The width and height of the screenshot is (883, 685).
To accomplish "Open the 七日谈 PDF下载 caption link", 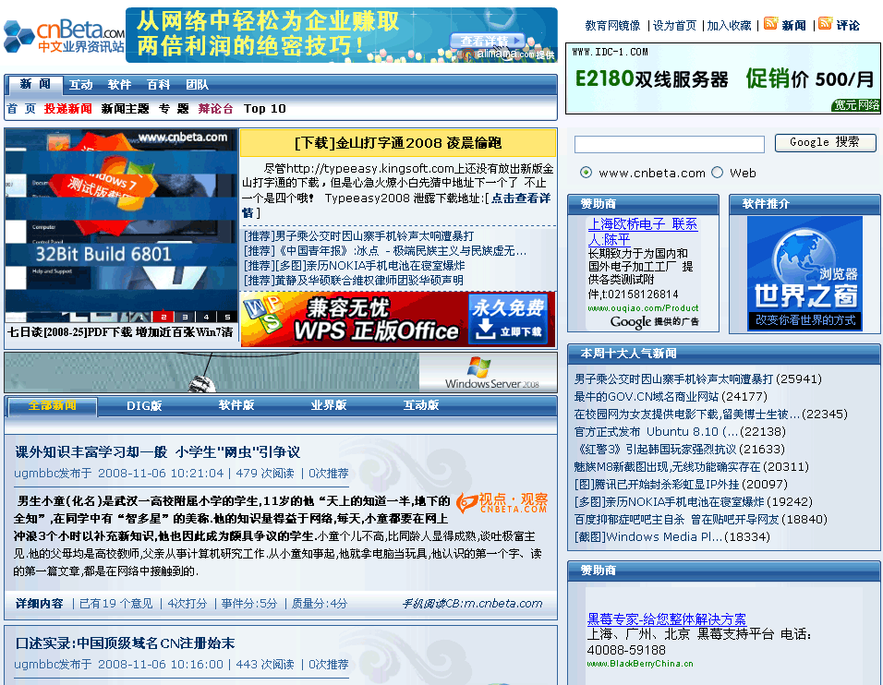I will point(120,332).
